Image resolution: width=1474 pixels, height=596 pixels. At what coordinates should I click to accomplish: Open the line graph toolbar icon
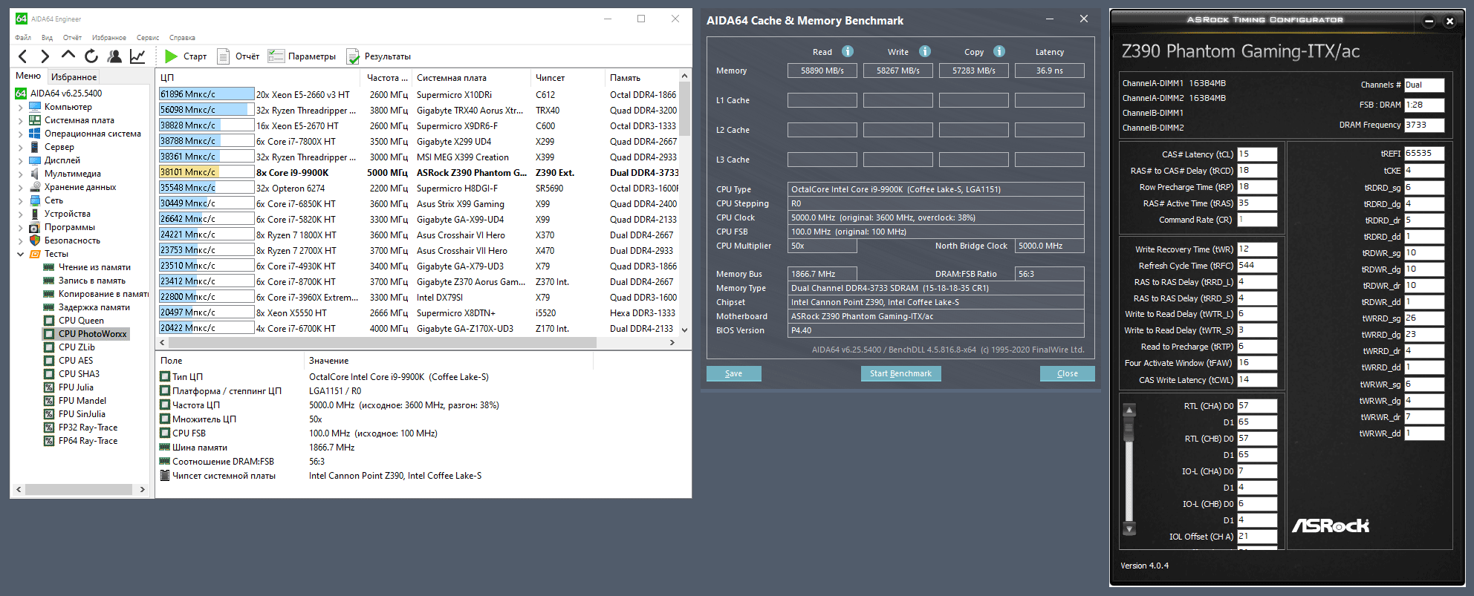coord(137,56)
